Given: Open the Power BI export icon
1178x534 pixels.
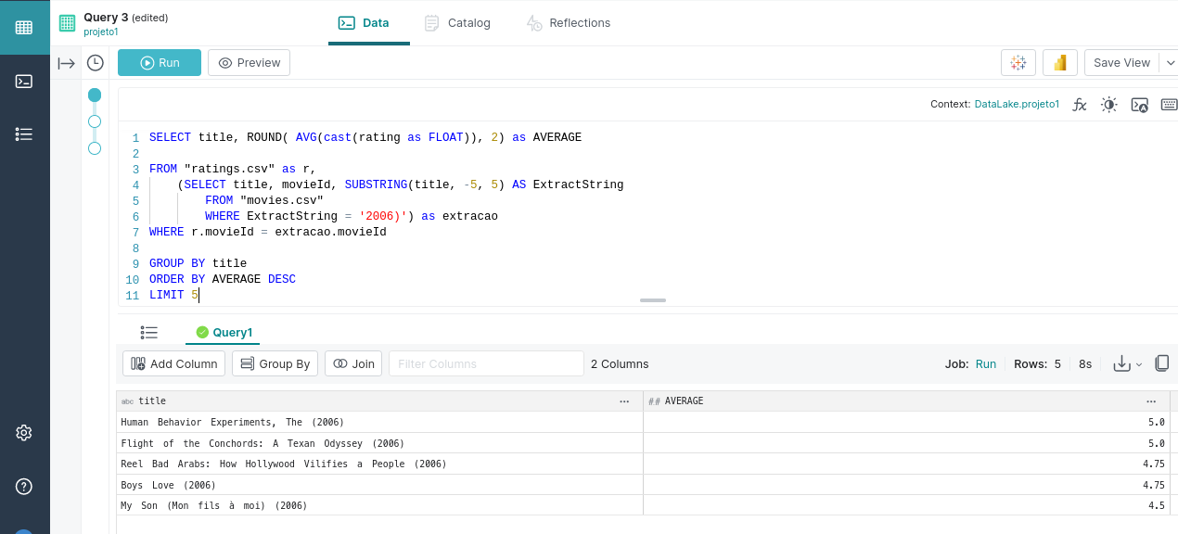Looking at the screenshot, I should [1059, 62].
